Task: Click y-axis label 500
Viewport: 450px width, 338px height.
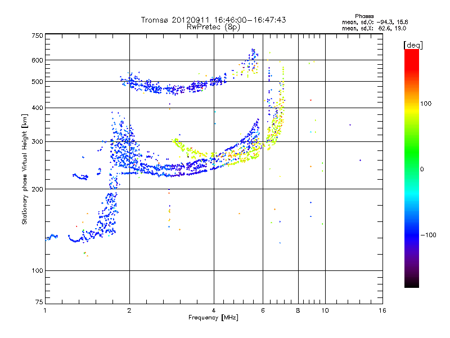Action: 38,82
